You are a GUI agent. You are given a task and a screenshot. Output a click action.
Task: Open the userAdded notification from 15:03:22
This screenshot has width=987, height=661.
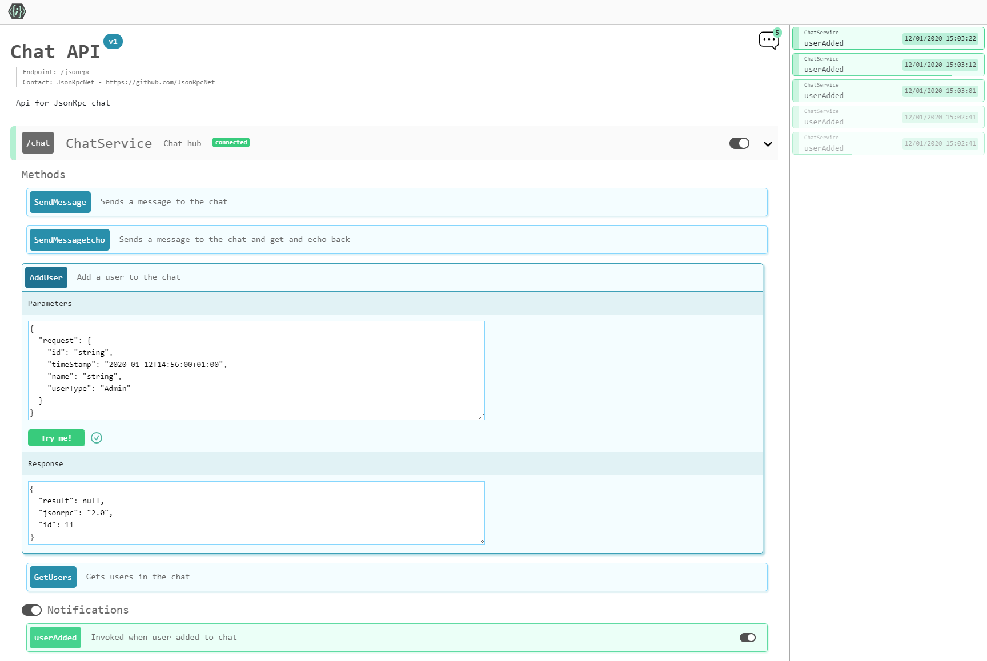pyautogui.click(x=888, y=38)
